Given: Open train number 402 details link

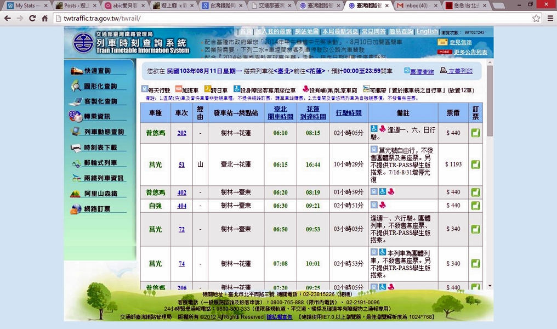Looking at the screenshot, I should click(x=181, y=192).
